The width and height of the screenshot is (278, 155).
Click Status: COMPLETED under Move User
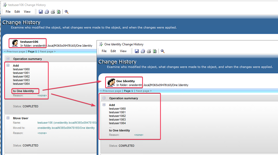click(26, 145)
